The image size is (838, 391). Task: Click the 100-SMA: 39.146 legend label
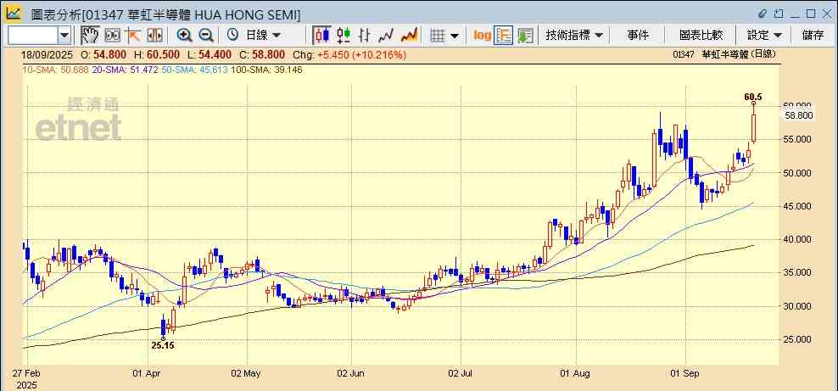(267, 70)
